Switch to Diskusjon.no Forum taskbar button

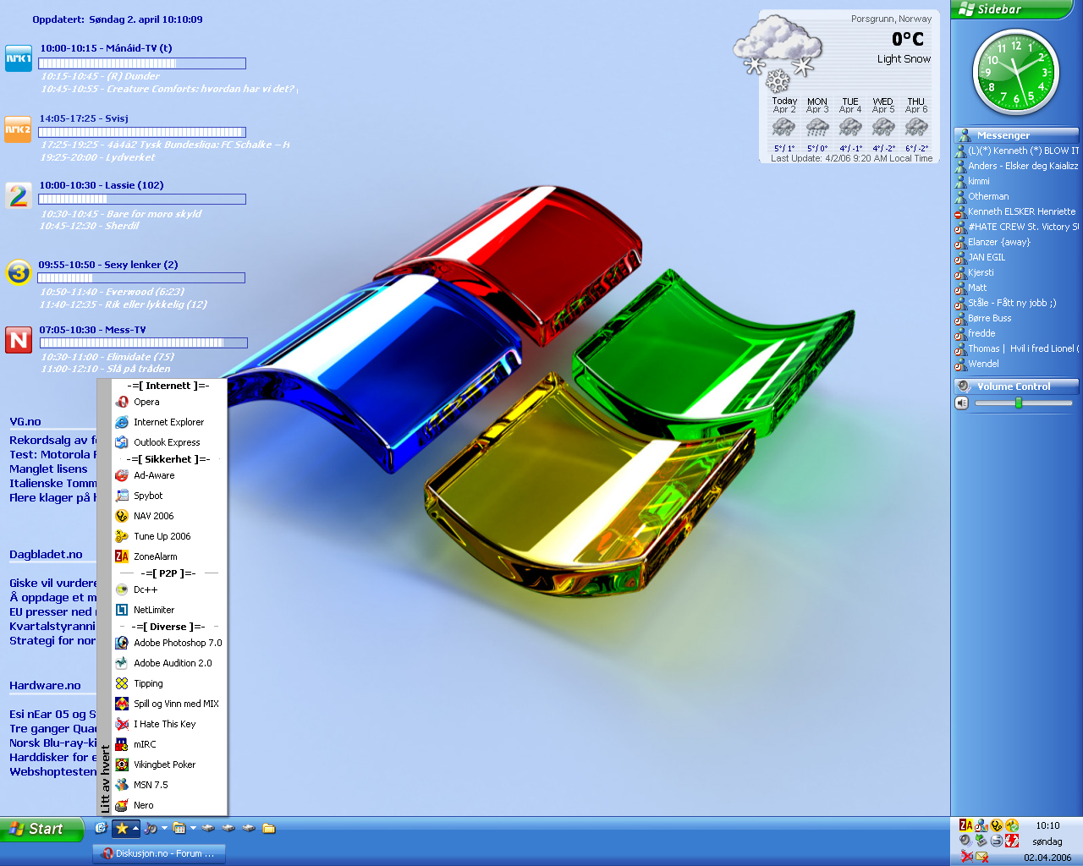[159, 853]
